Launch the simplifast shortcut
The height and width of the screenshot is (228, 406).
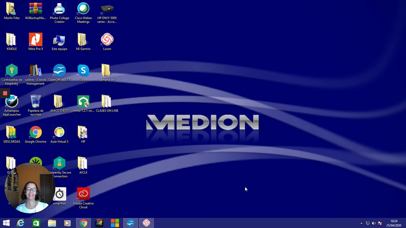point(60,196)
